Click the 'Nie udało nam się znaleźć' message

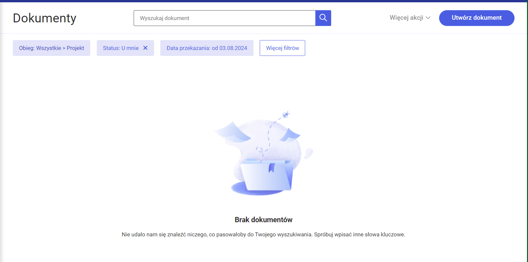[264, 234]
